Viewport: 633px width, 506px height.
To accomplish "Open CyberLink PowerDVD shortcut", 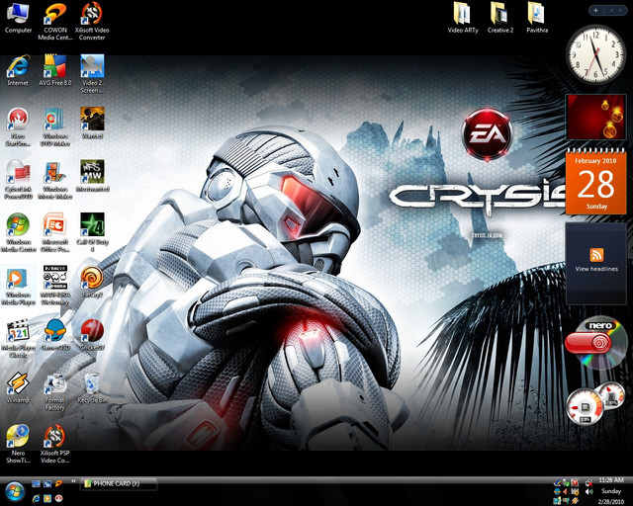I will pyautogui.click(x=18, y=180).
